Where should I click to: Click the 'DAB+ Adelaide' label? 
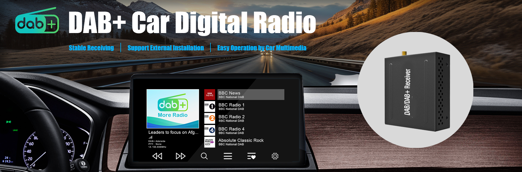click(157, 141)
